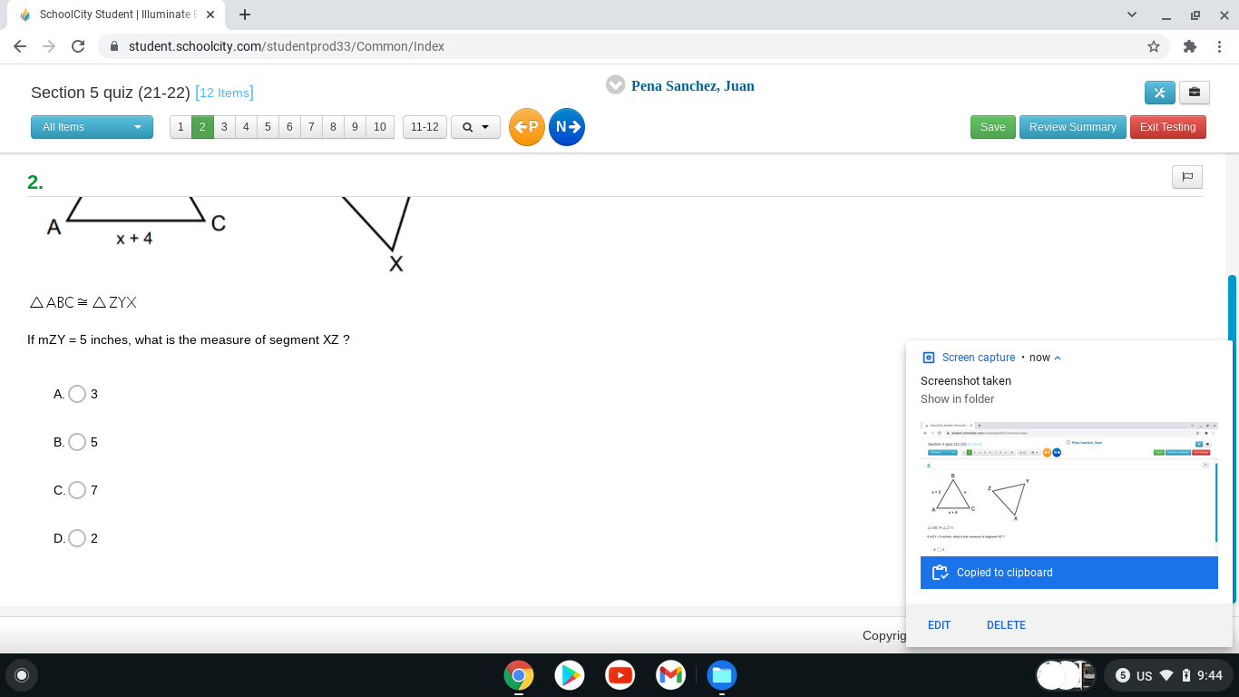Open the notification count badge showing 5
Viewport: 1239px width, 697px height.
pyautogui.click(x=1123, y=675)
